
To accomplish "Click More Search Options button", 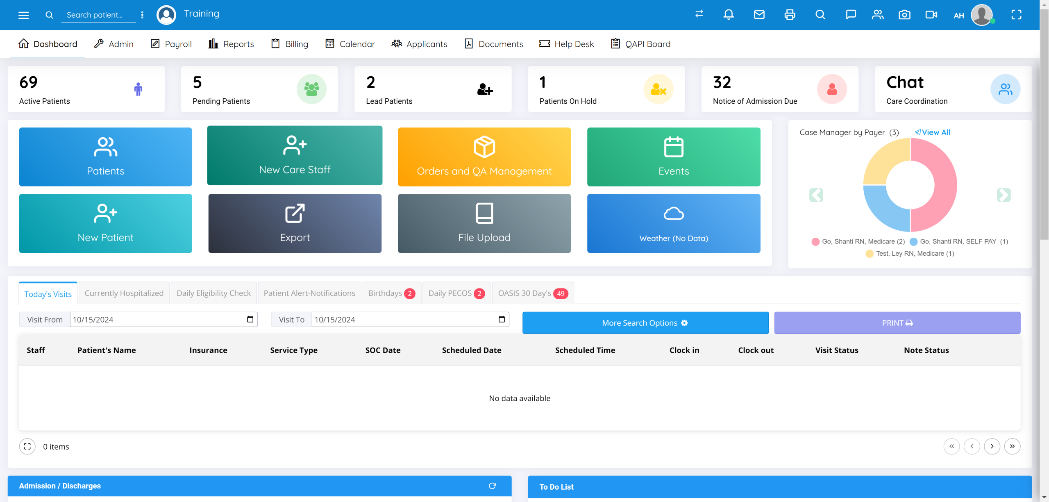I will [x=645, y=323].
